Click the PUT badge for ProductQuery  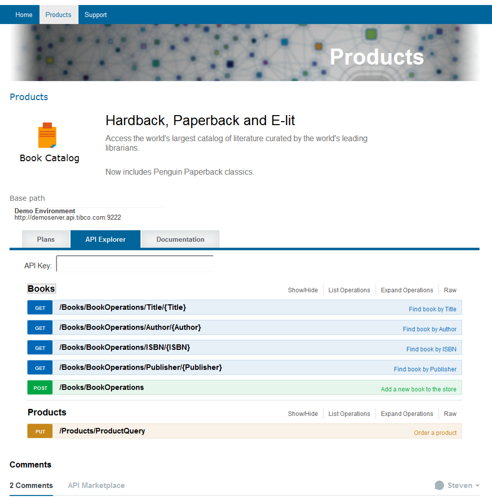(x=40, y=431)
